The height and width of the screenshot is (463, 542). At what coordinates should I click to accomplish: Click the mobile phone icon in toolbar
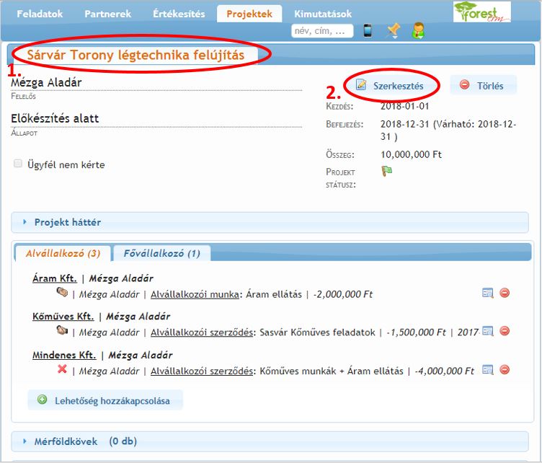click(x=368, y=31)
